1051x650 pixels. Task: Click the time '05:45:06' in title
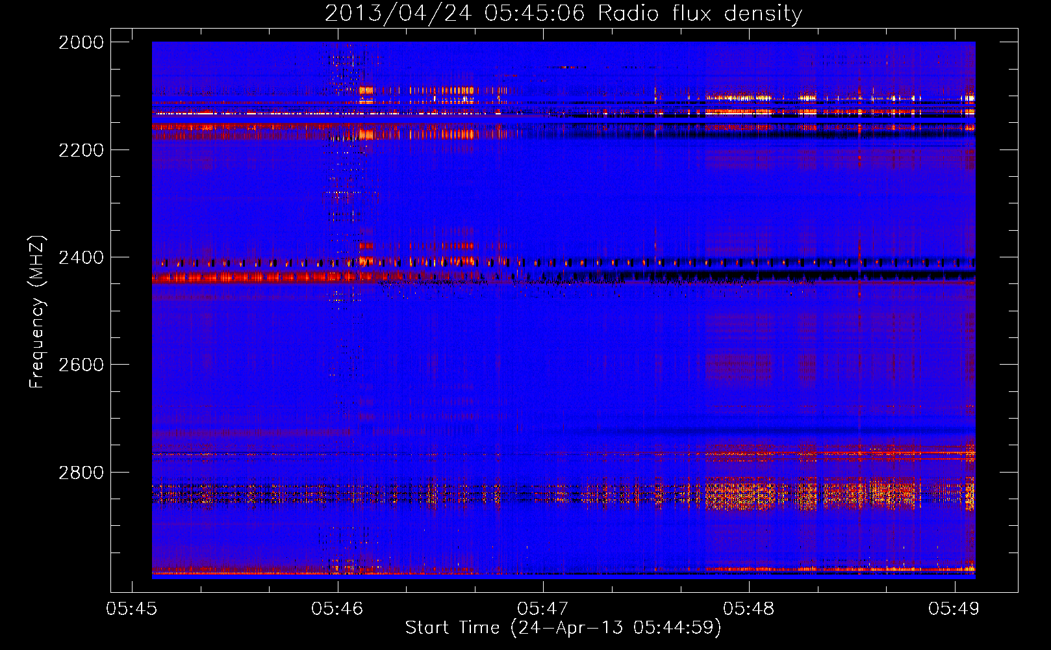click(x=535, y=13)
